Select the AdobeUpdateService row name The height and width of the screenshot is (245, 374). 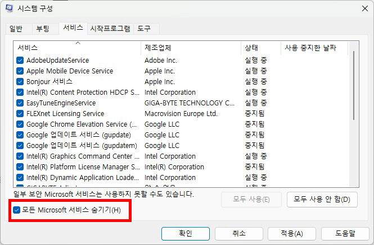pos(58,61)
